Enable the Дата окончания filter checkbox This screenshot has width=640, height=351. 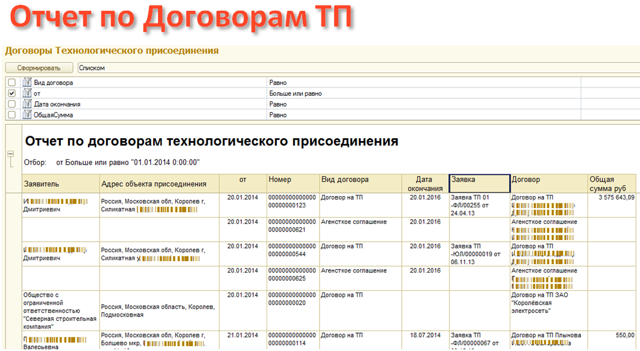(x=11, y=104)
